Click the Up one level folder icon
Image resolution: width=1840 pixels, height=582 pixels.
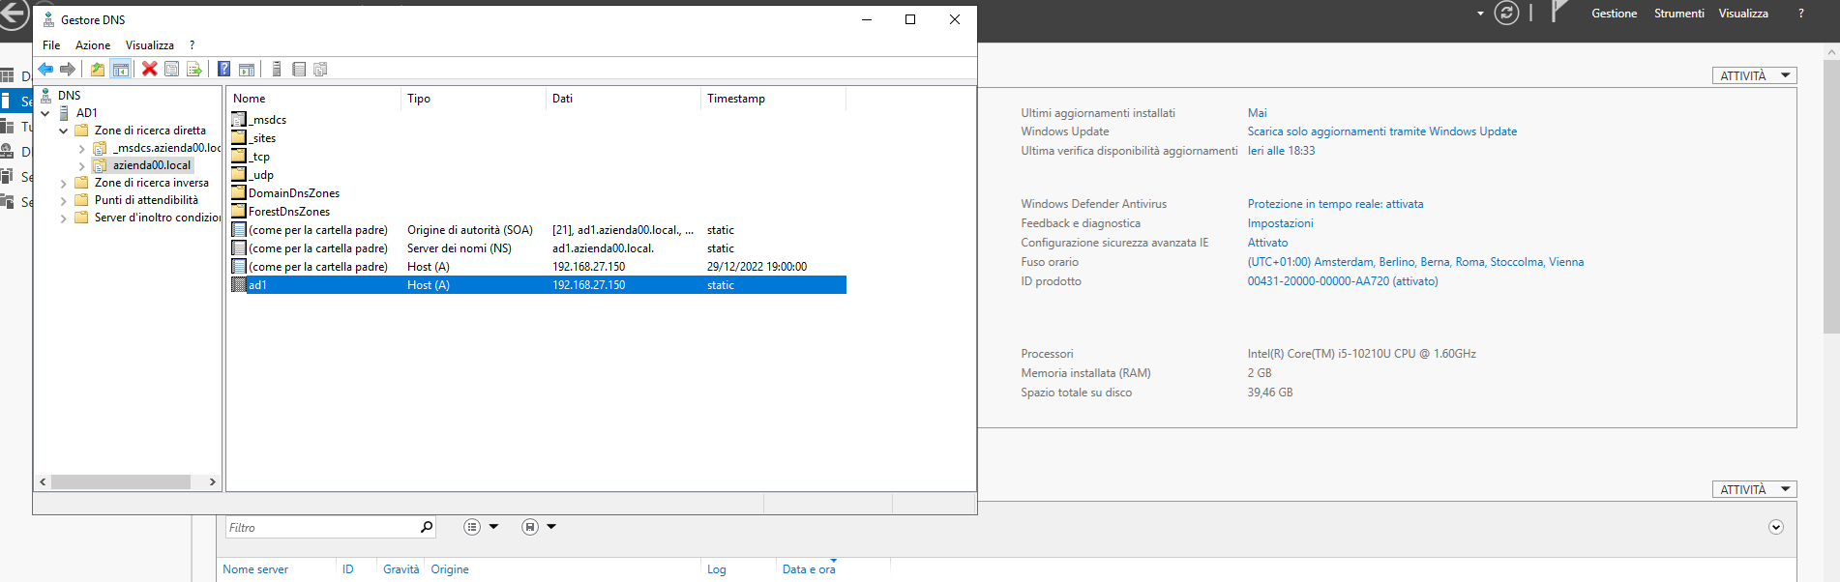[x=98, y=69]
